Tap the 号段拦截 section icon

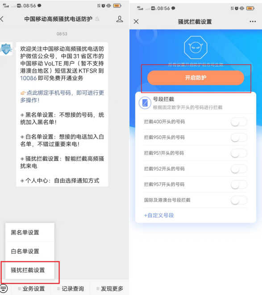pos(145,103)
